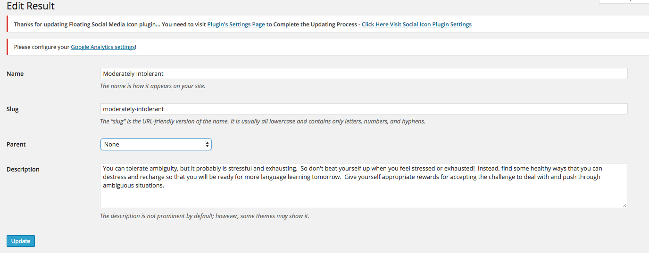Screen dimensions: 649x253
Task: Click the 'Name' field label
Action: click(15, 74)
